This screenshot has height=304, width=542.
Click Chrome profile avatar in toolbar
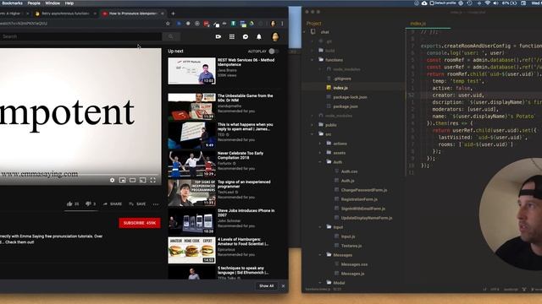point(273,24)
